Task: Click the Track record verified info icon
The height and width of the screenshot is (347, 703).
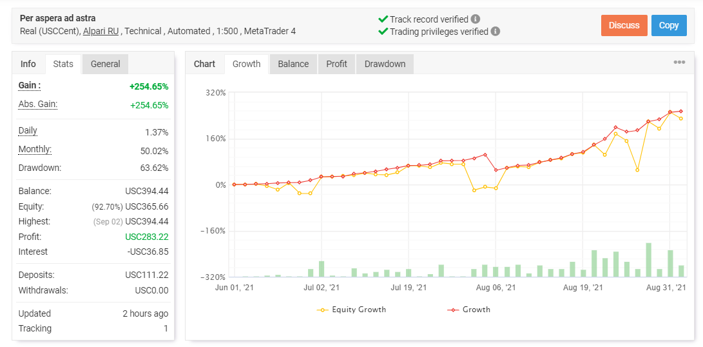Action: [x=476, y=19]
